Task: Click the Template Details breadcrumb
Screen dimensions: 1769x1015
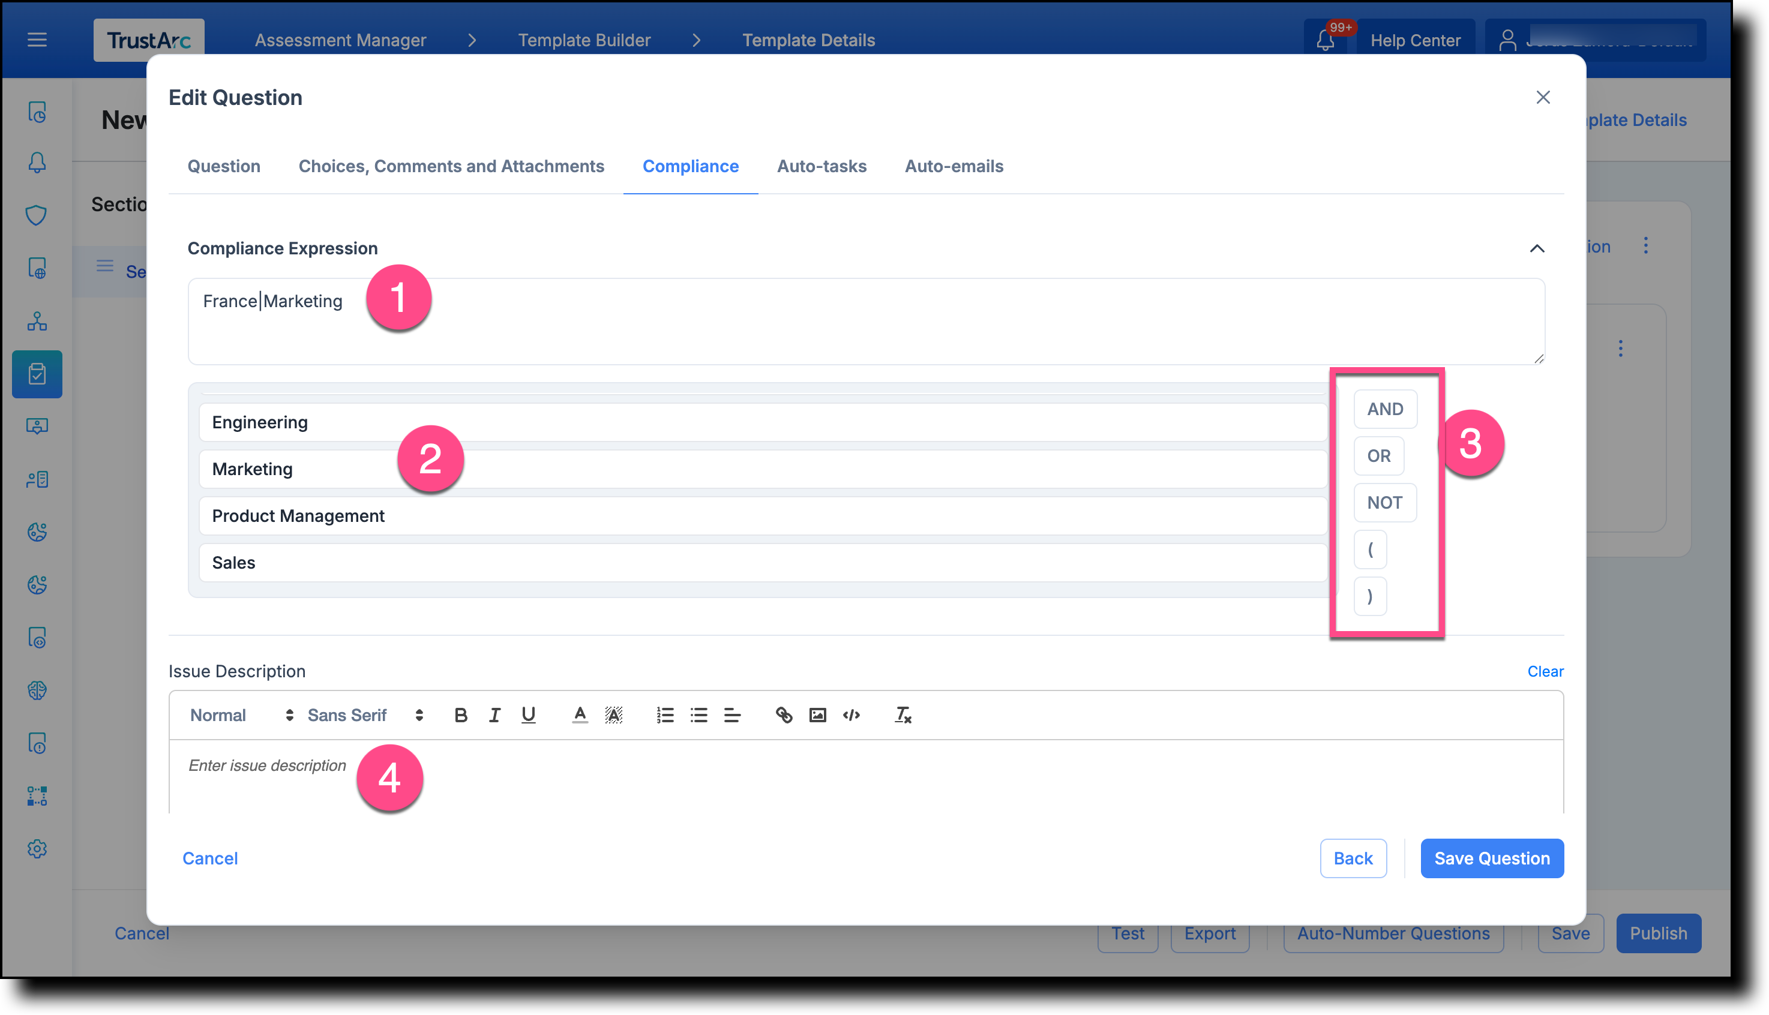Action: click(x=808, y=40)
